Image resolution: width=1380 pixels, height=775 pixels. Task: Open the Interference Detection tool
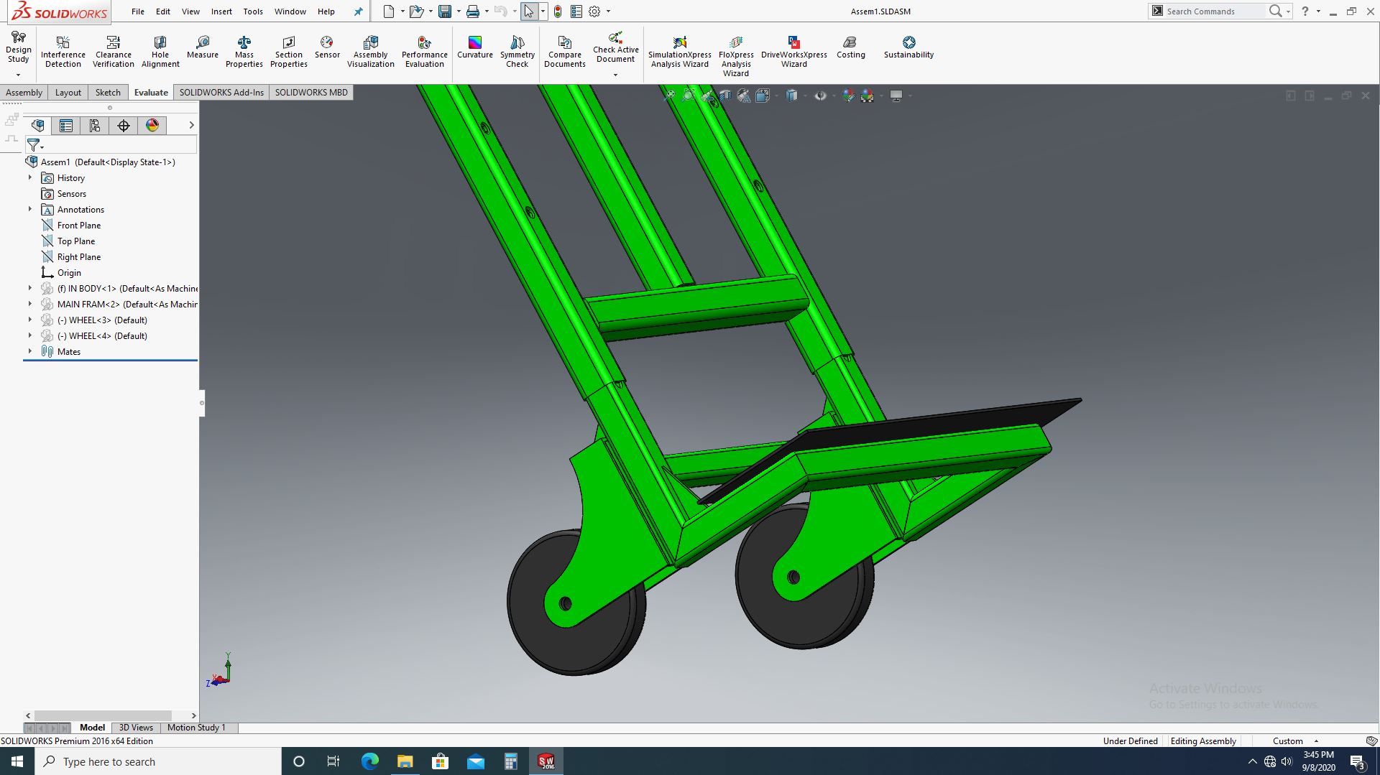point(63,52)
